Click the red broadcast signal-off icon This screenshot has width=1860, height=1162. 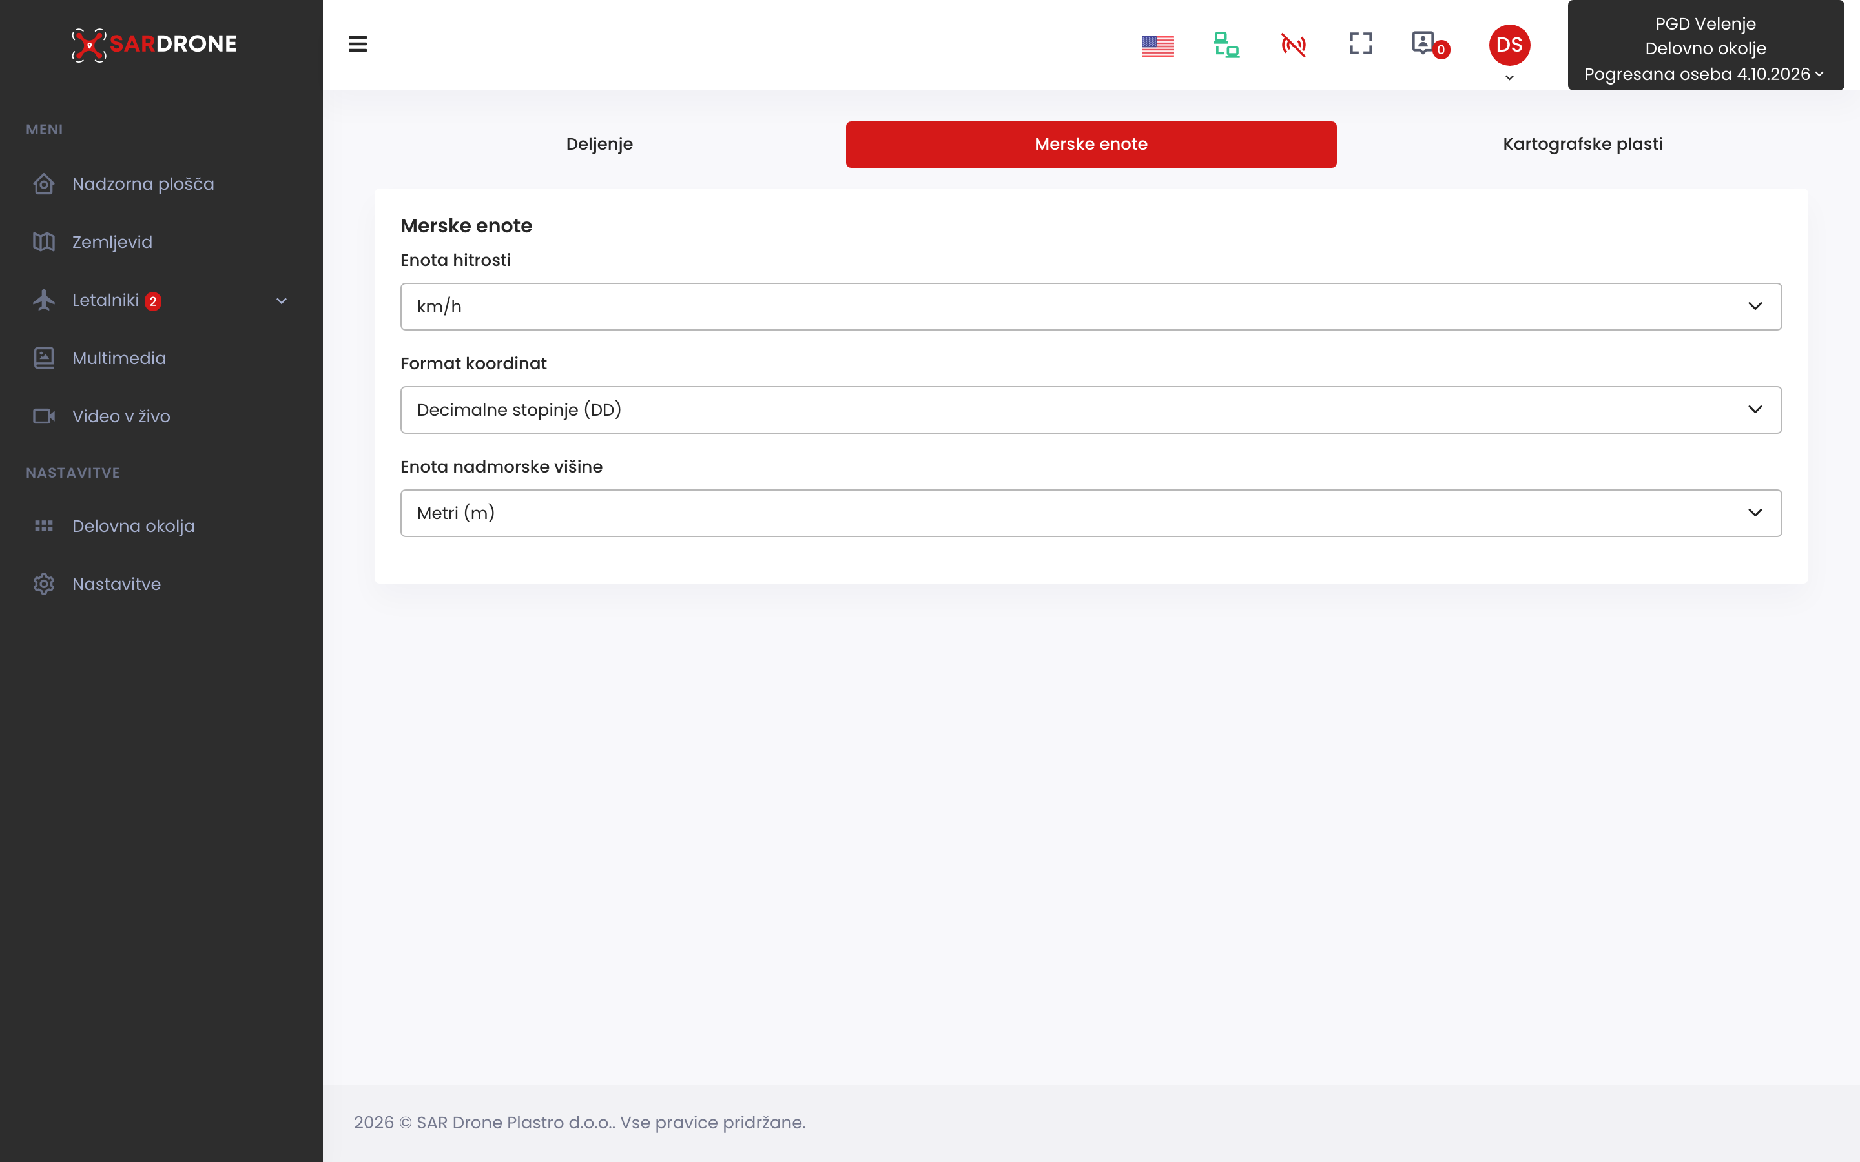coord(1294,45)
